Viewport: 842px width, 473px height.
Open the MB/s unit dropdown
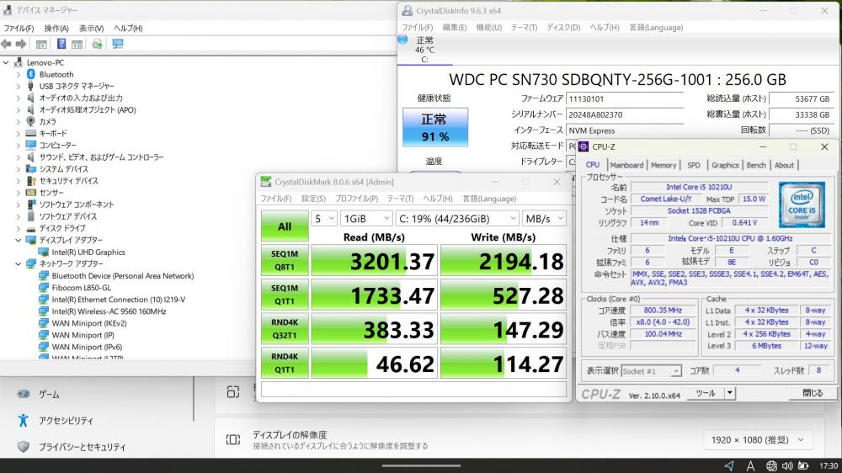point(544,219)
